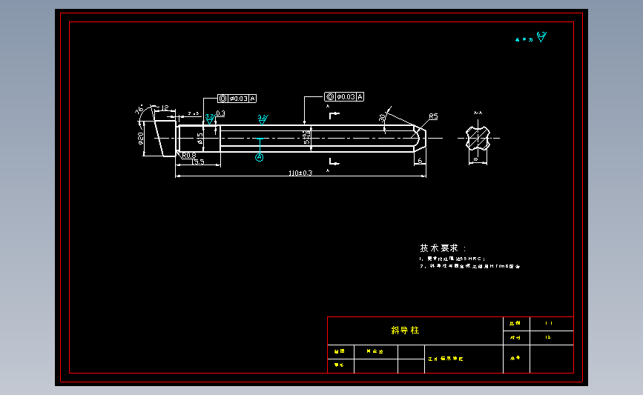Click the 76° angle dimension at the head
The image size is (643, 395).
point(139,110)
